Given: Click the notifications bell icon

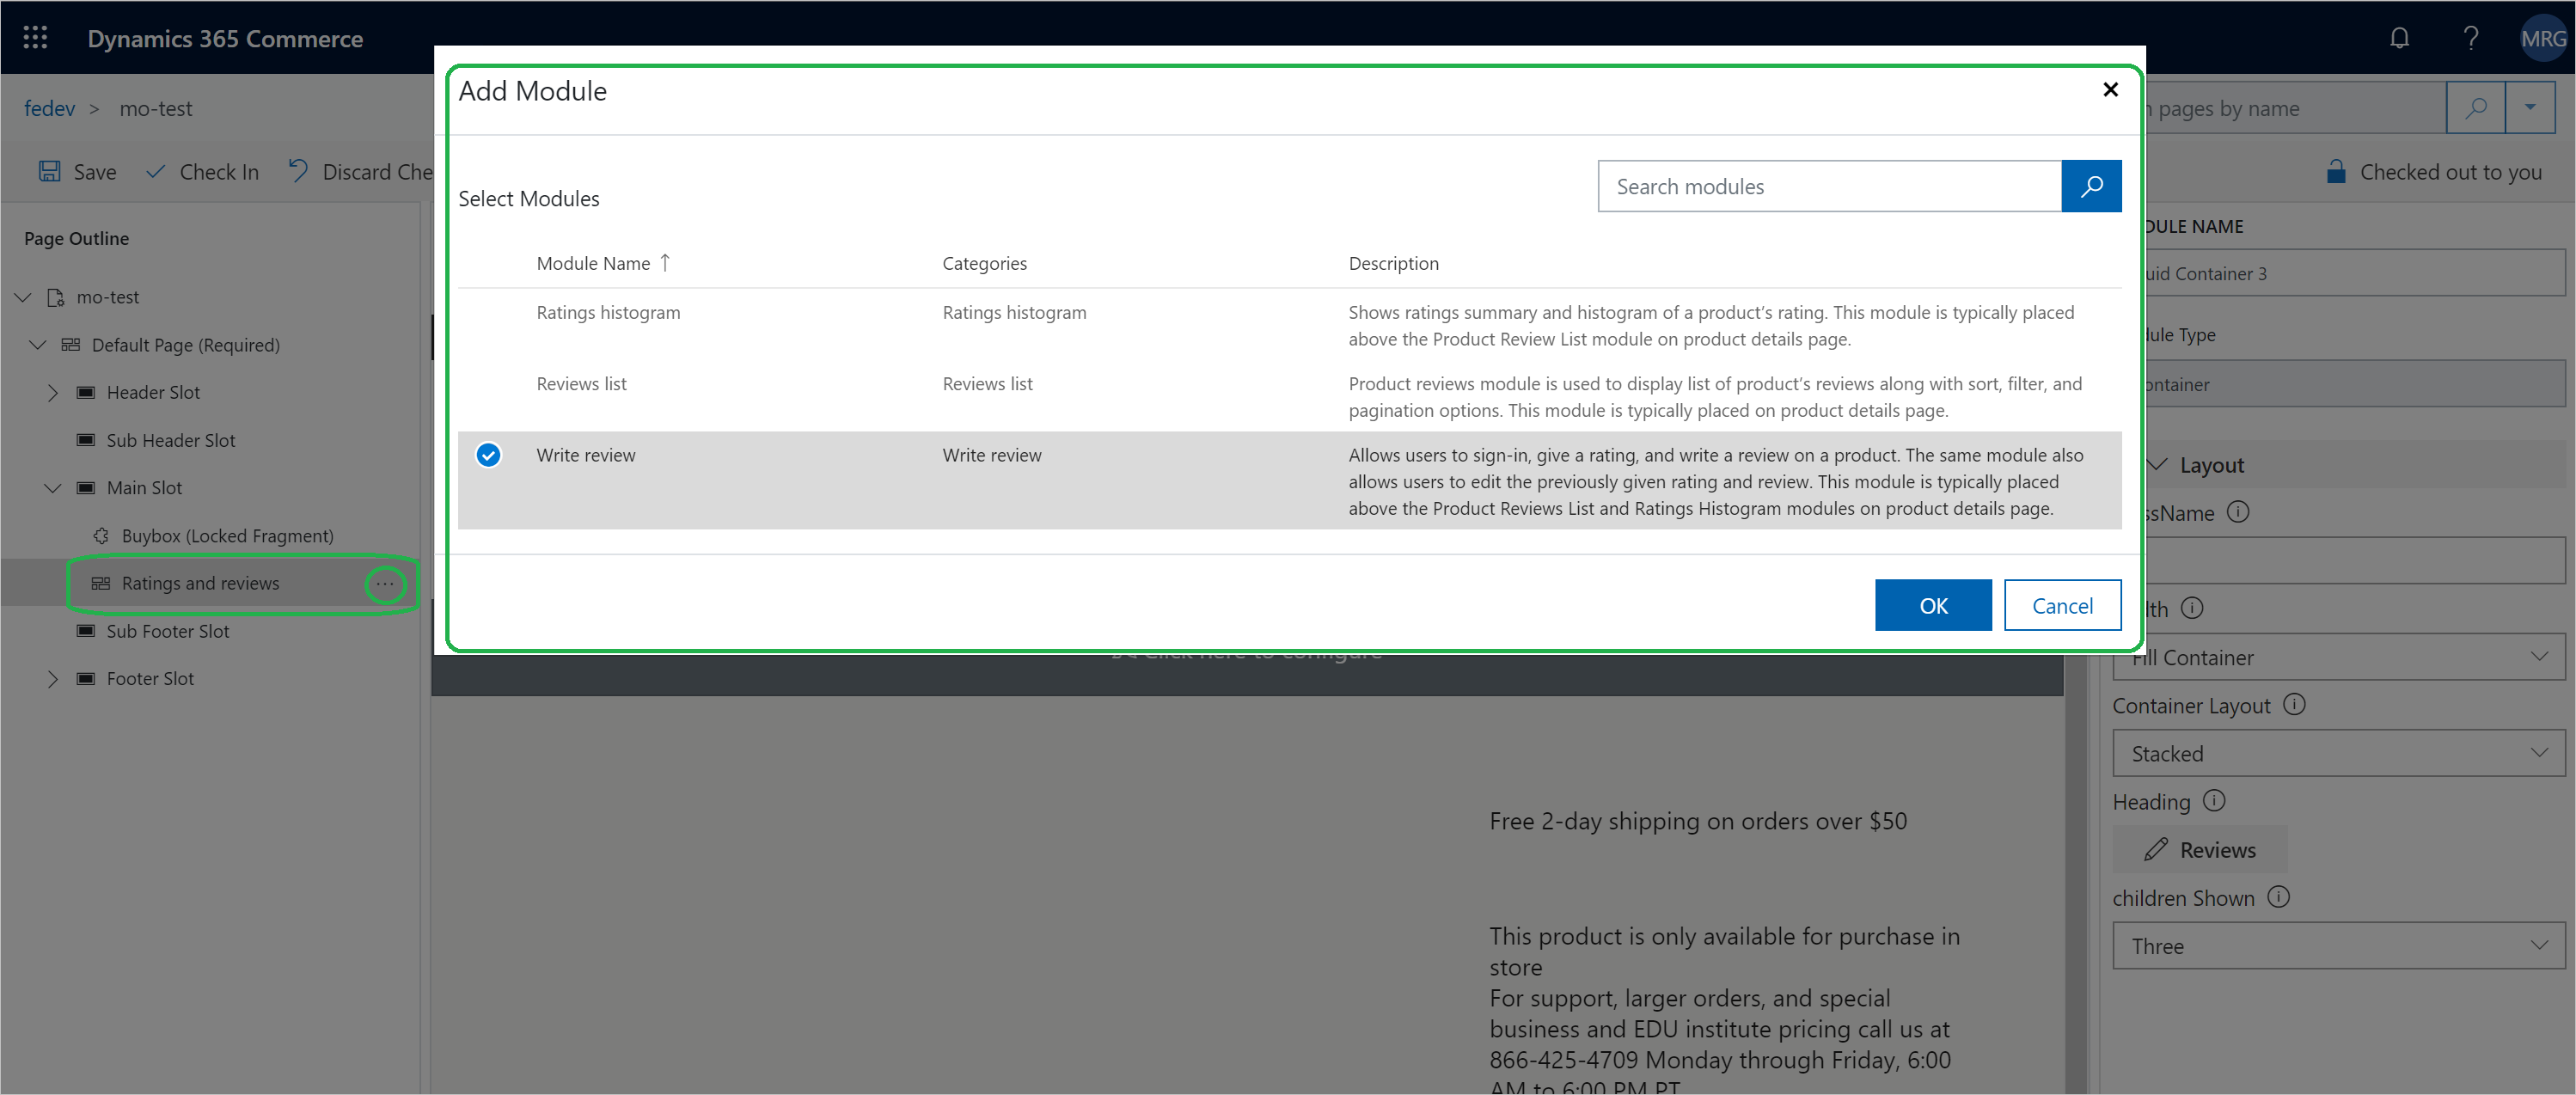Looking at the screenshot, I should [2403, 38].
